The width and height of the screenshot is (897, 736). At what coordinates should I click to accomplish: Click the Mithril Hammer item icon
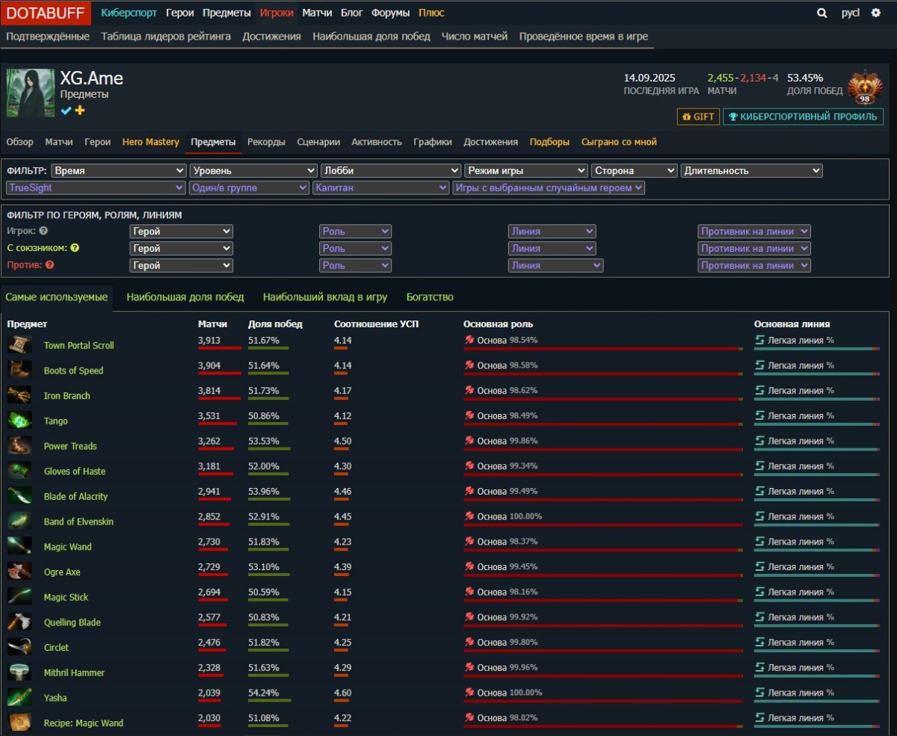point(19,672)
